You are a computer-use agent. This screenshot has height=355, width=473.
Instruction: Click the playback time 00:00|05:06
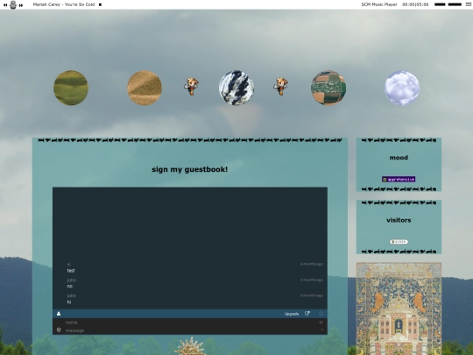pos(415,4)
